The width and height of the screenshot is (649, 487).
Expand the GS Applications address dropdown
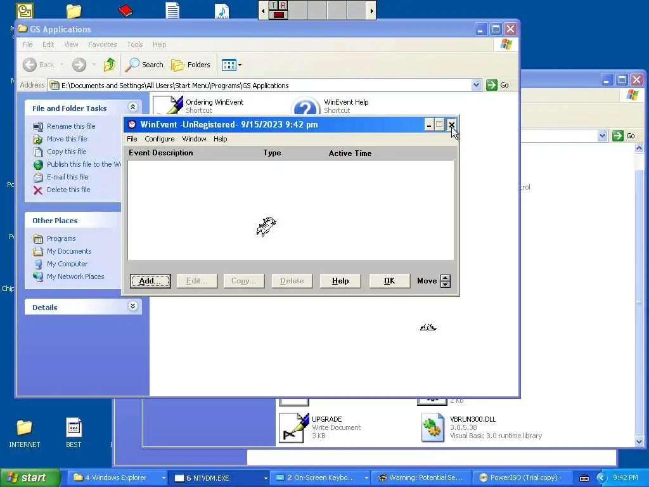476,86
